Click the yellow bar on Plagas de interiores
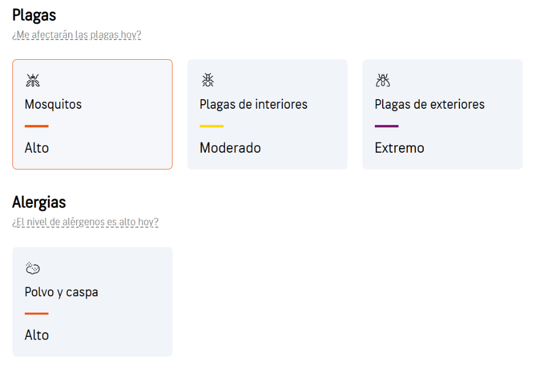 point(211,125)
